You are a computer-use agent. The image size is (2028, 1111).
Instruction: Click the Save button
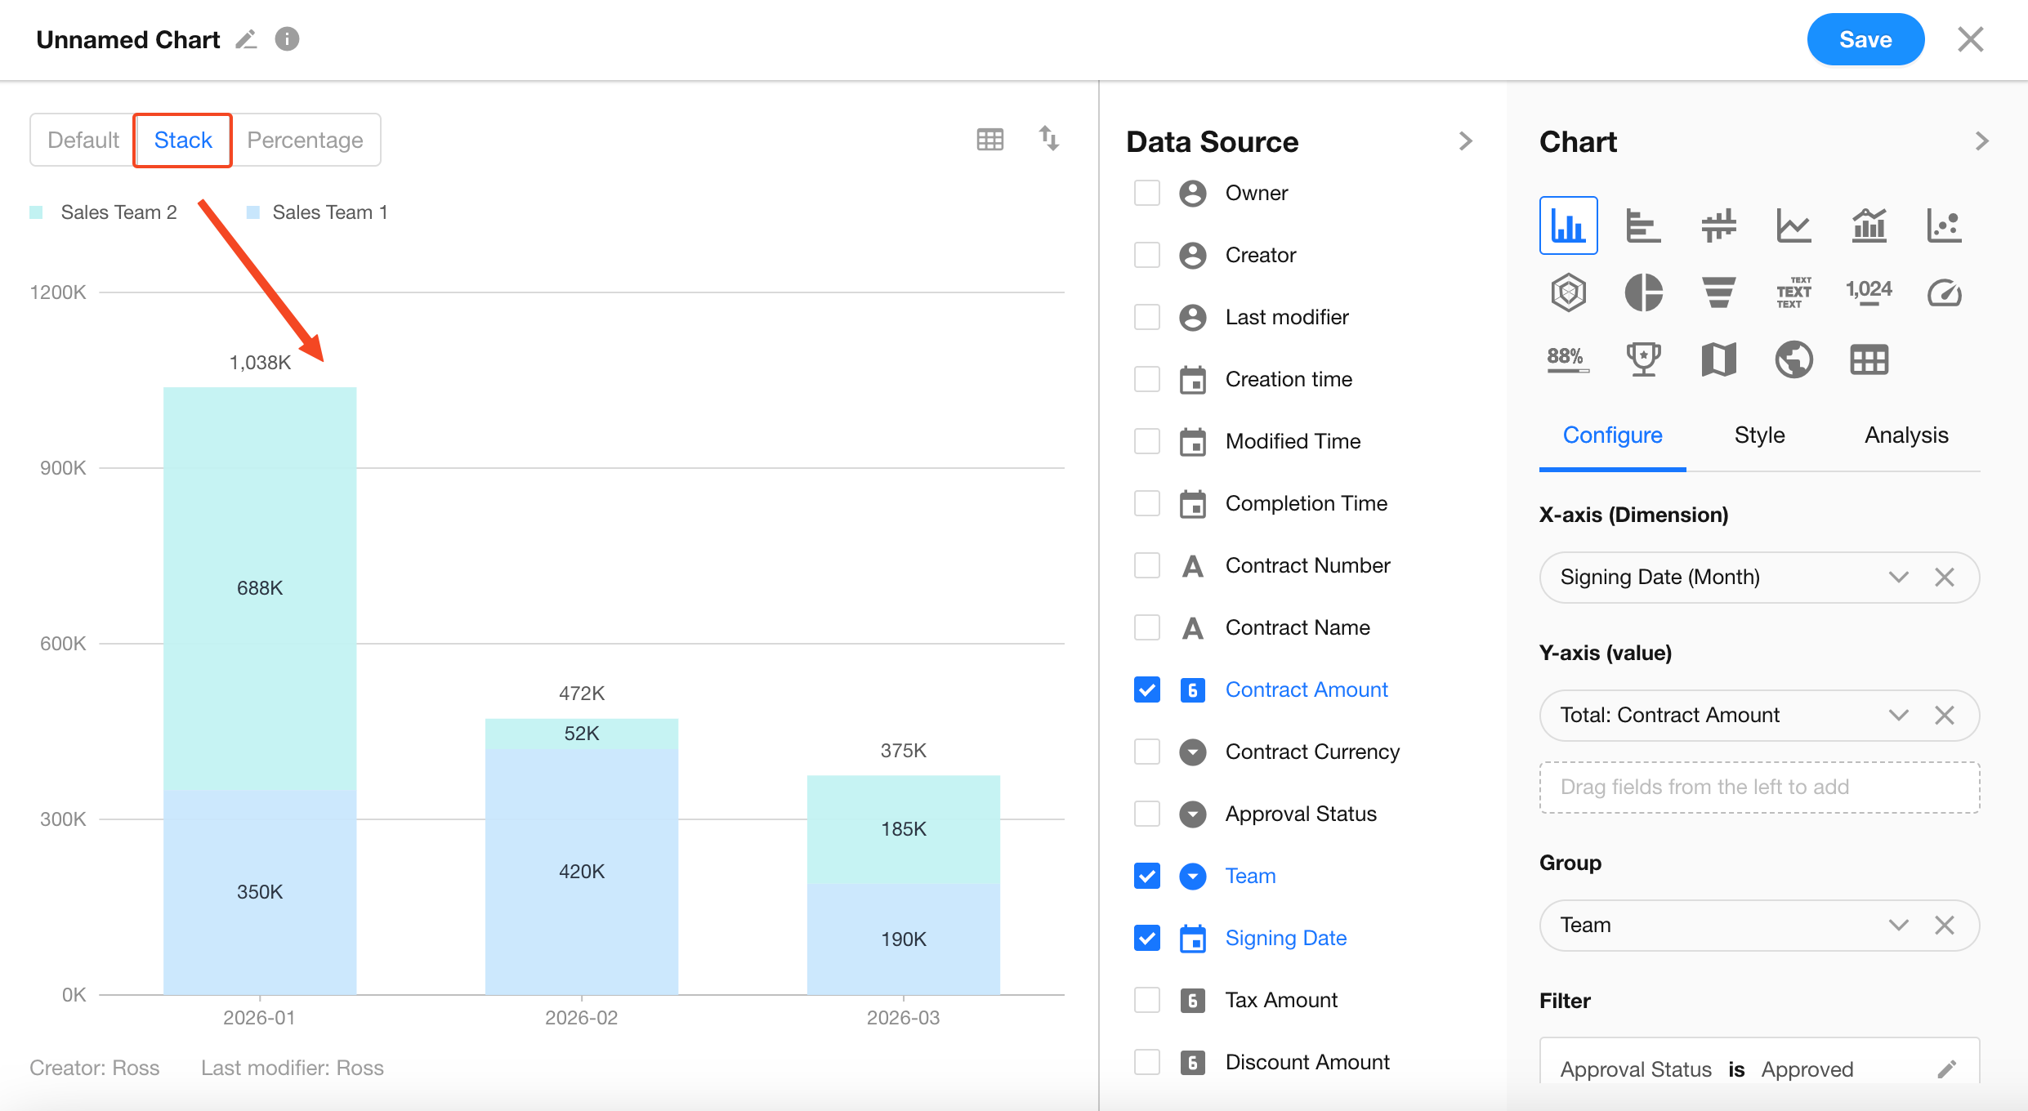pos(1865,39)
